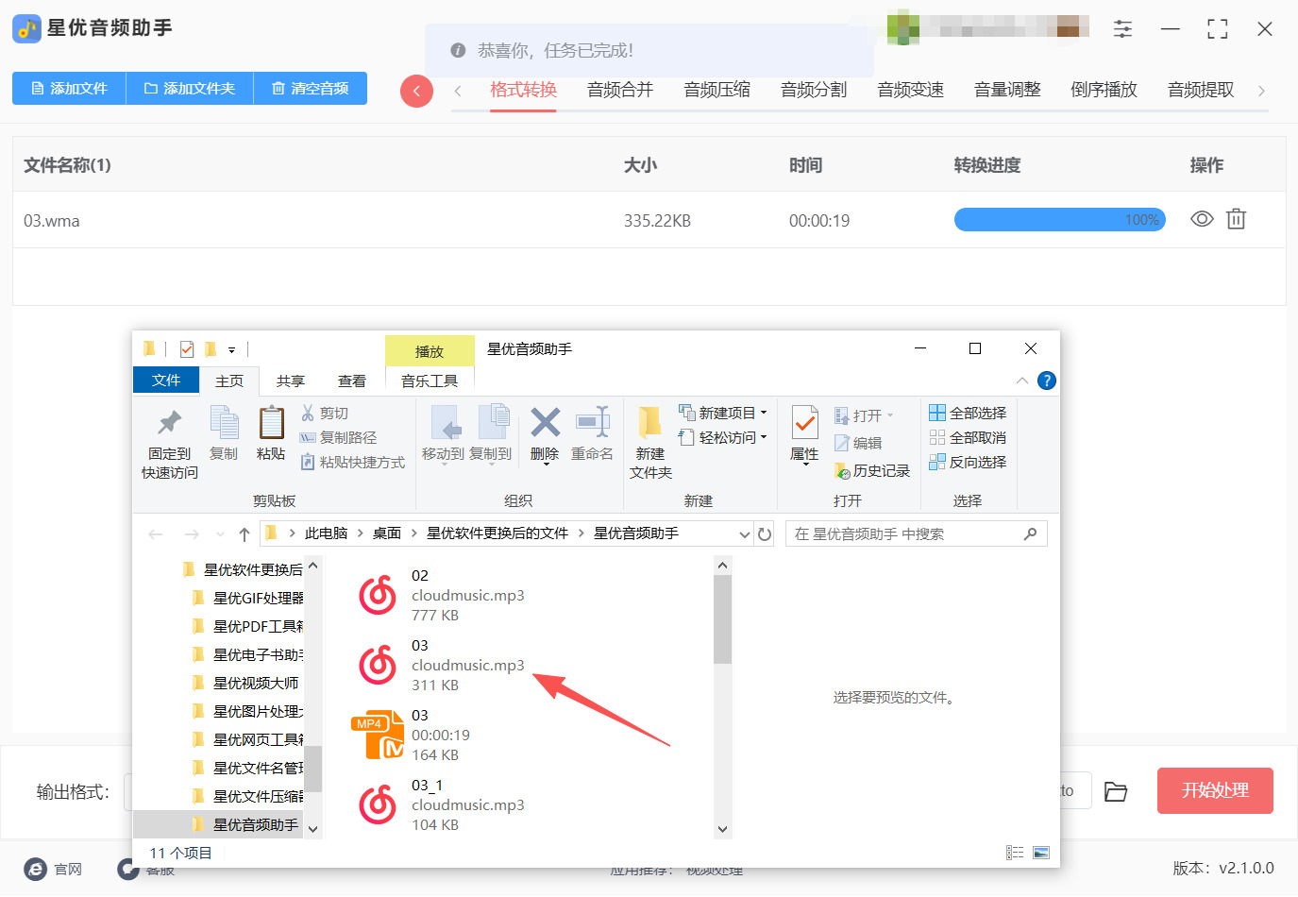Image resolution: width=1298 pixels, height=897 pixels.
Task: Refresh the Explorer address bar
Action: point(765,534)
